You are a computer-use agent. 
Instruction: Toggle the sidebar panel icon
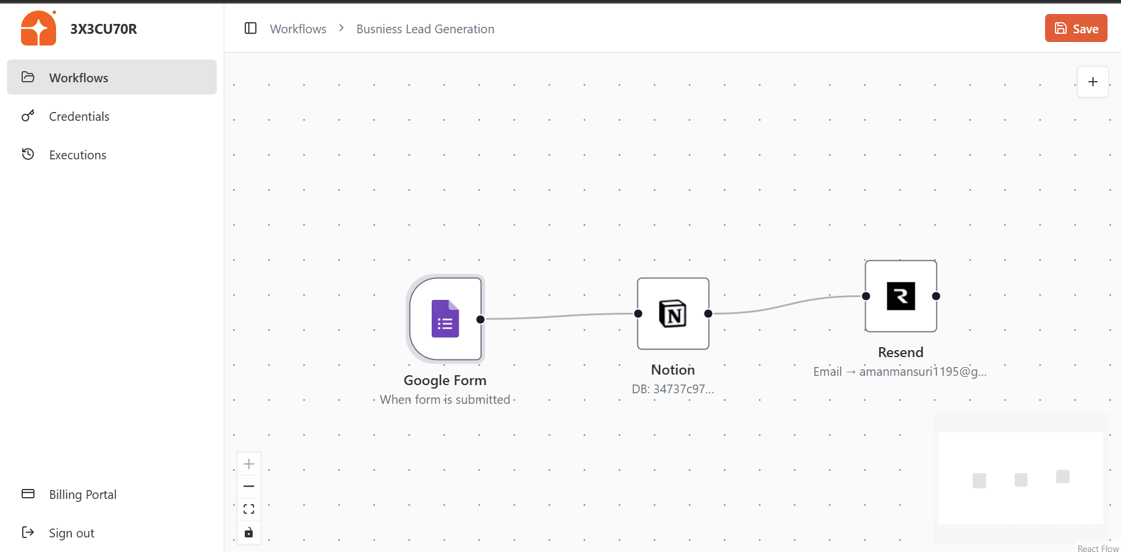pos(251,28)
